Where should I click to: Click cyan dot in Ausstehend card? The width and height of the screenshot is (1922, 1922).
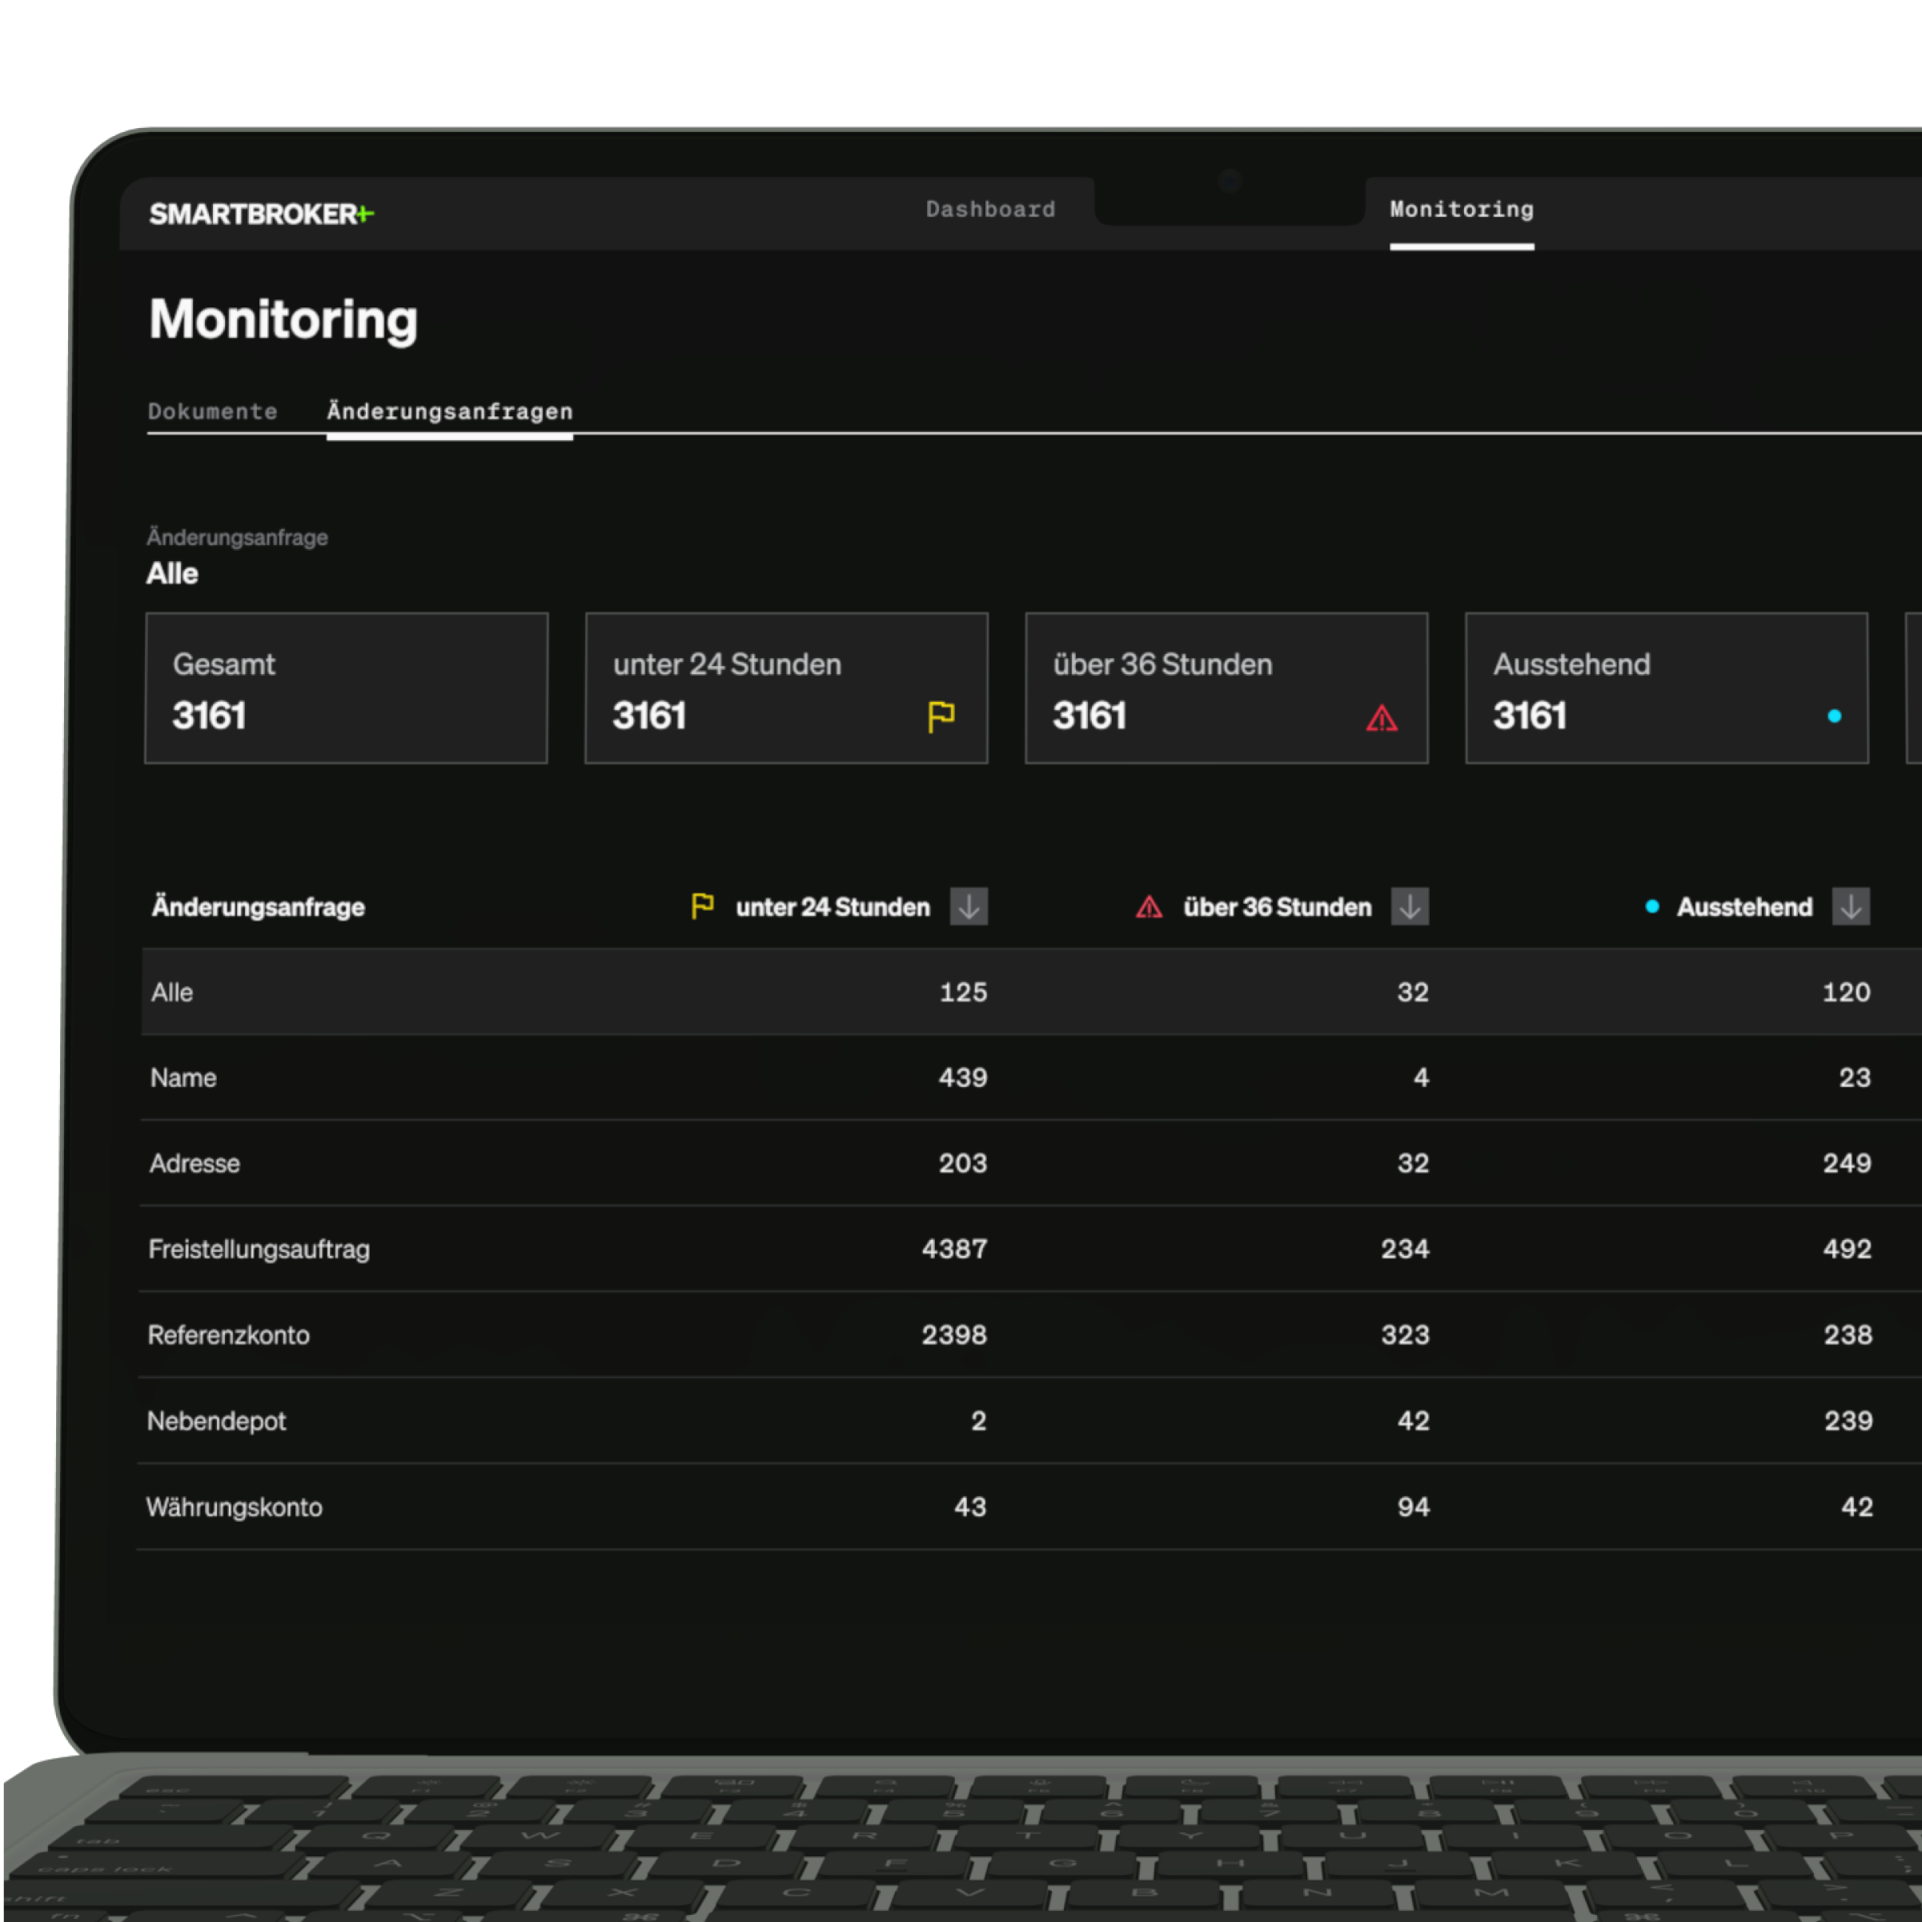[1833, 716]
